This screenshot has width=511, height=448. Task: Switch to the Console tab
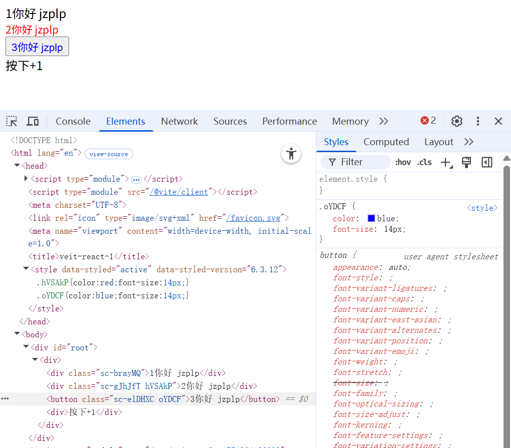(x=73, y=121)
